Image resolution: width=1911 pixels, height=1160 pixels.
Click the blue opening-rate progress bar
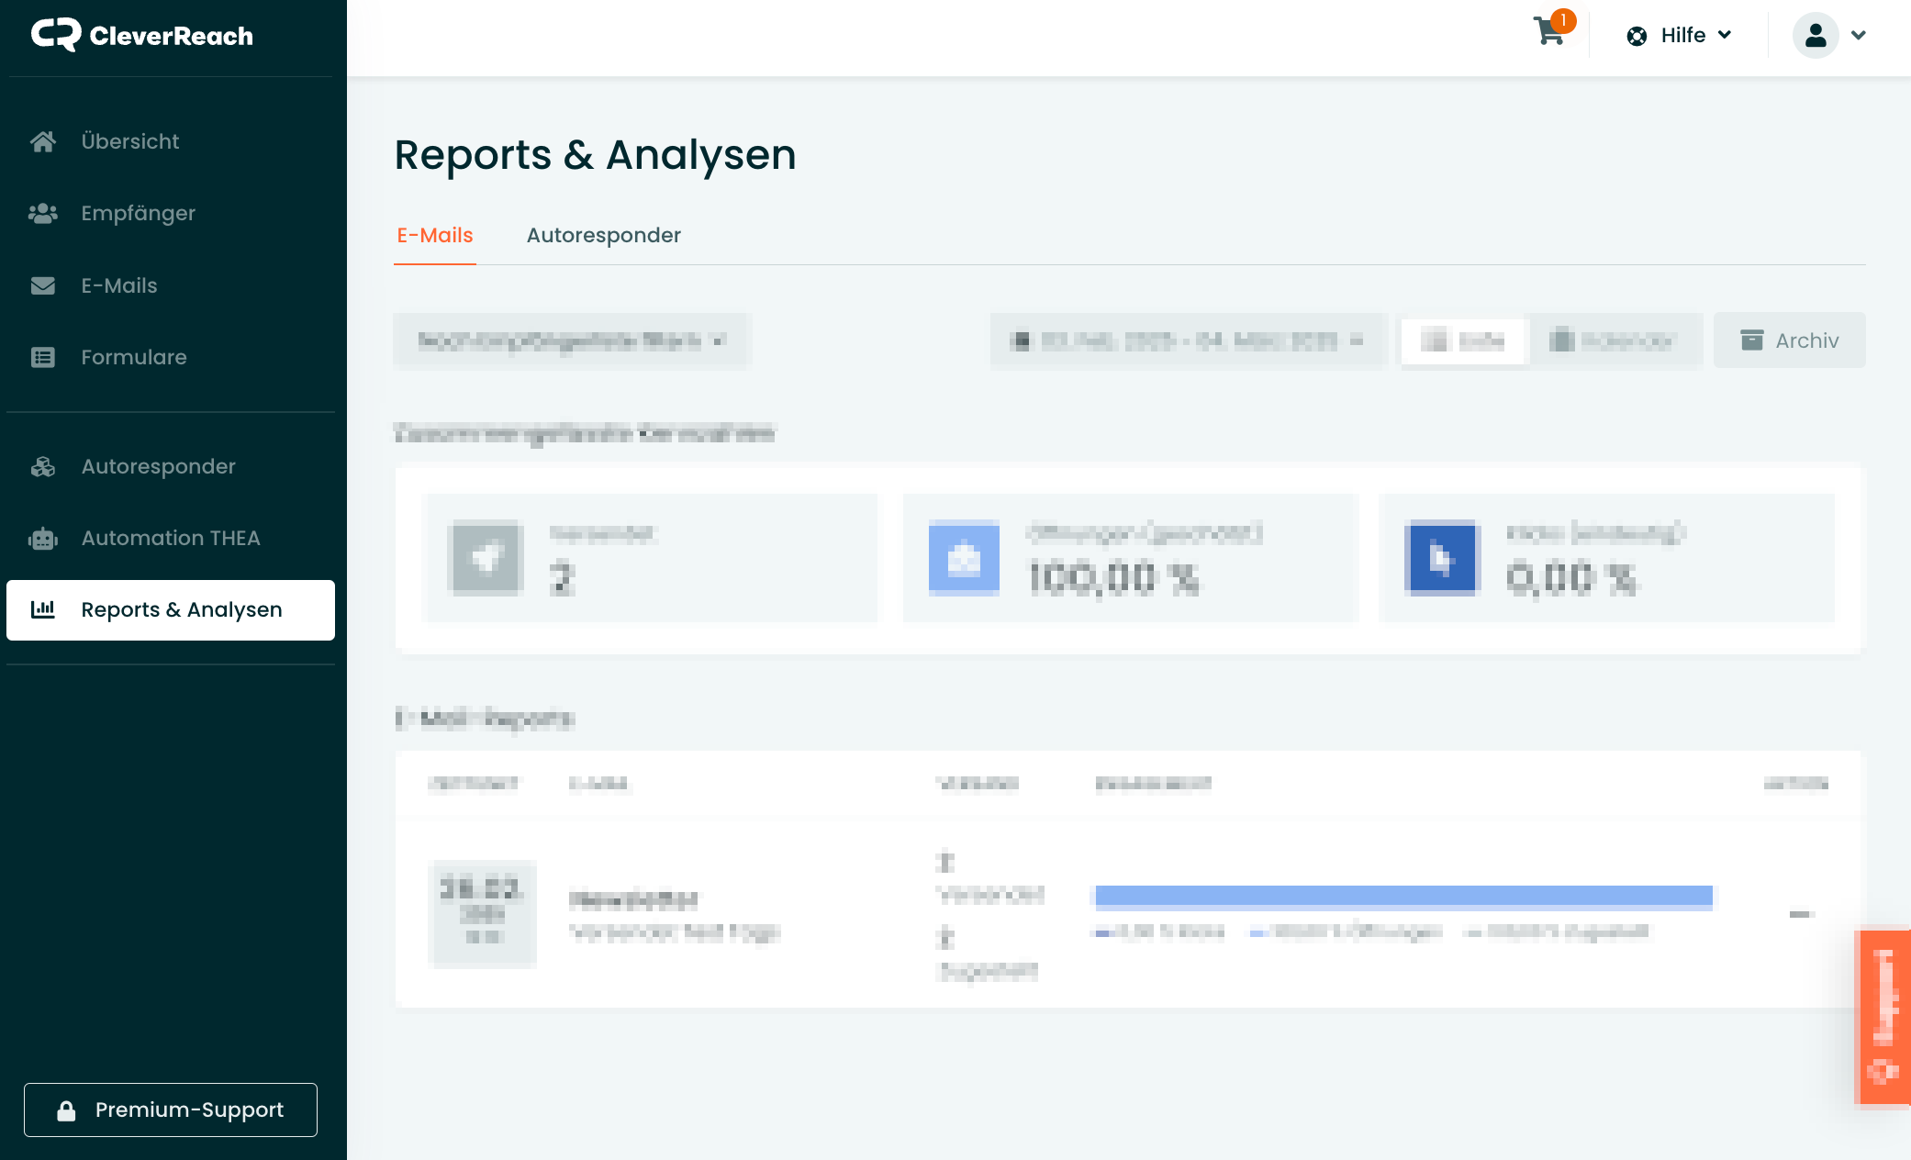tap(1403, 896)
